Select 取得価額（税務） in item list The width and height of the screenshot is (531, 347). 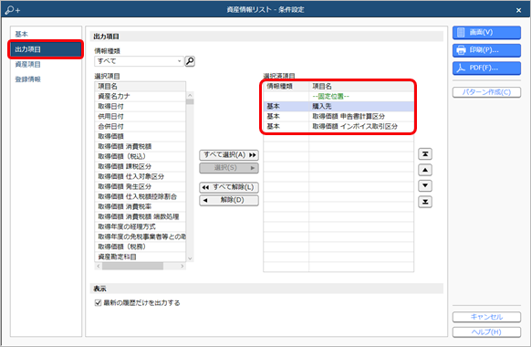141,247
